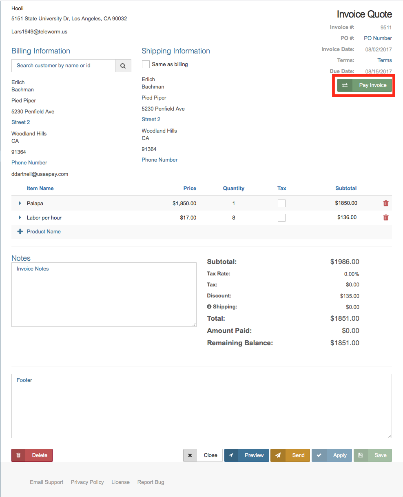
Task: Open the Privacy Policy link
Action: click(x=87, y=482)
